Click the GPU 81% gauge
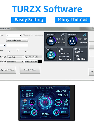The image size is (94, 126). pyautogui.click(x=72, y=41)
